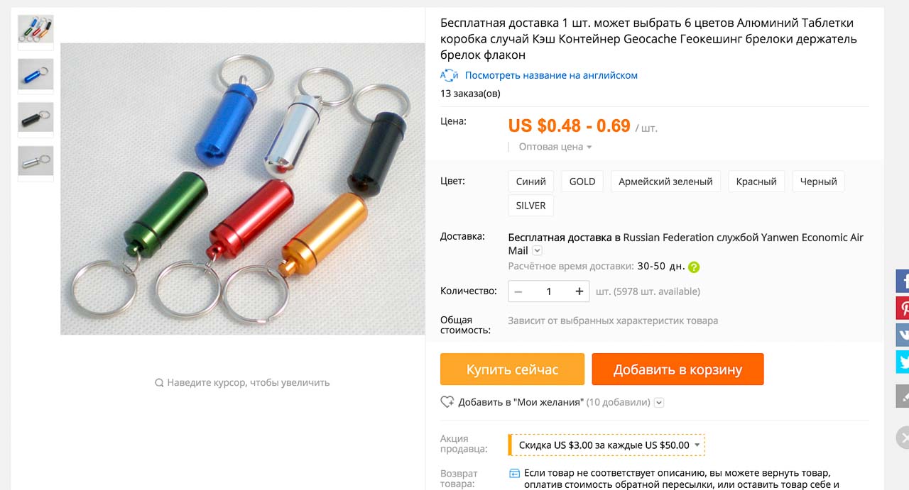Screen dimensions: 909x490
Task: Click the Pinterest share icon
Action: pos(903,308)
